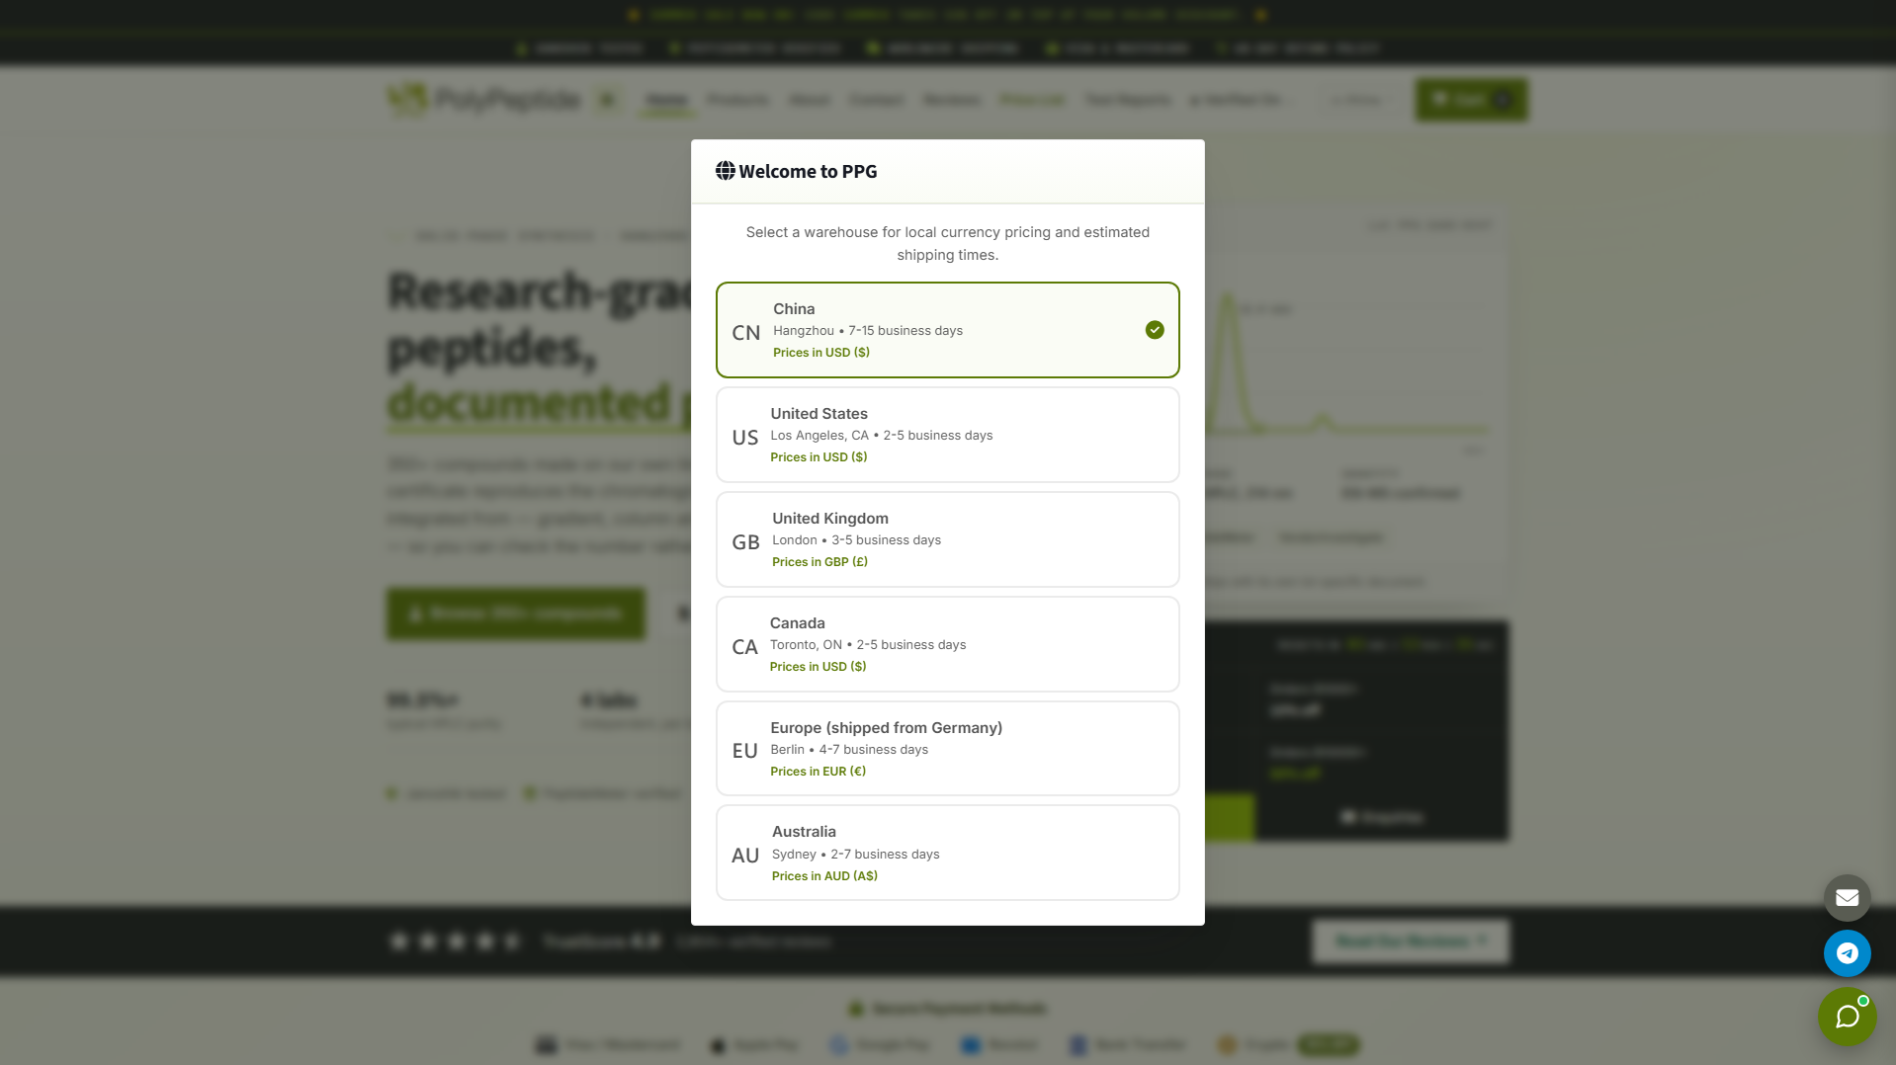Open the Home nav item in the header
Screen dimensions: 1896x1065
point(667,100)
